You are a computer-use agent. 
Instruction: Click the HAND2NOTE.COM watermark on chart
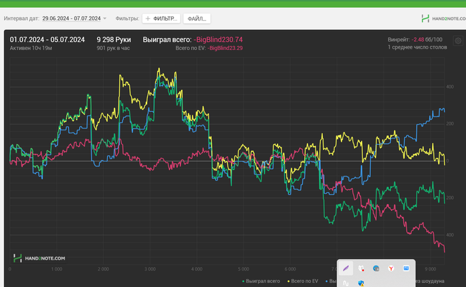(39, 258)
